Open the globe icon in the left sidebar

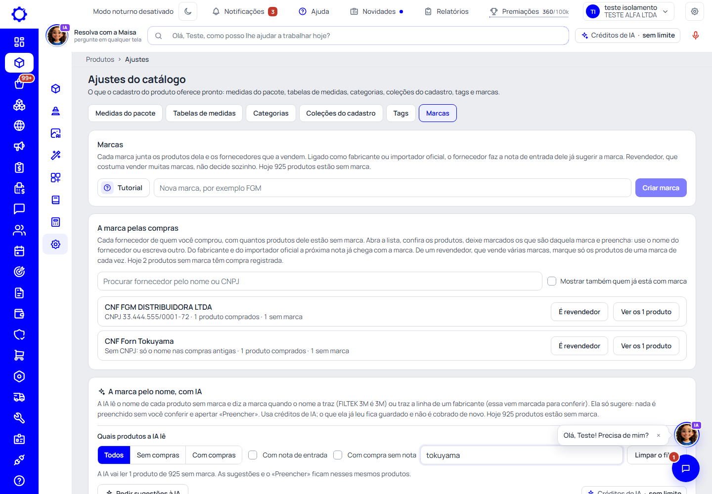tap(19, 125)
